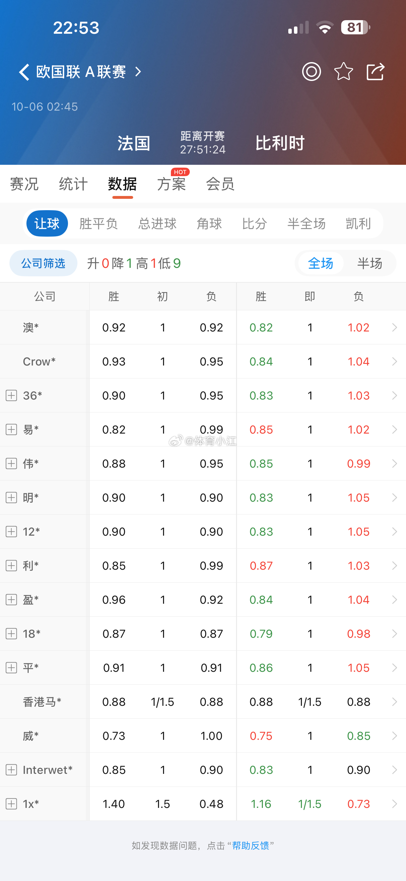Viewport: 406px width, 881px height.
Task: Open detail arrow on 1x* row
Action: tap(394, 804)
